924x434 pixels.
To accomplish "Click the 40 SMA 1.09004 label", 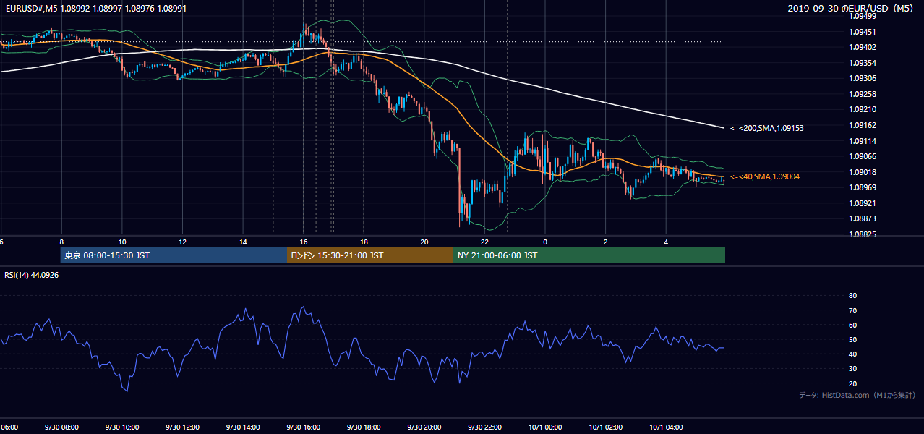I will [764, 176].
